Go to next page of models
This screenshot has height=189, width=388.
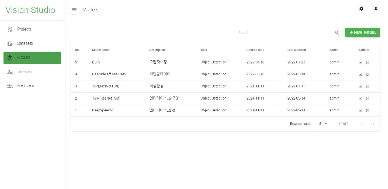click(373, 124)
